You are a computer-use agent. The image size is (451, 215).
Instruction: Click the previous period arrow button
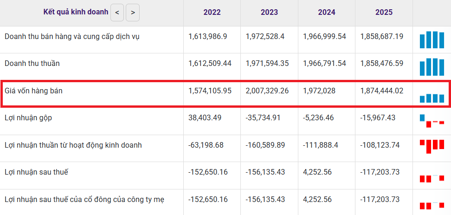point(117,13)
